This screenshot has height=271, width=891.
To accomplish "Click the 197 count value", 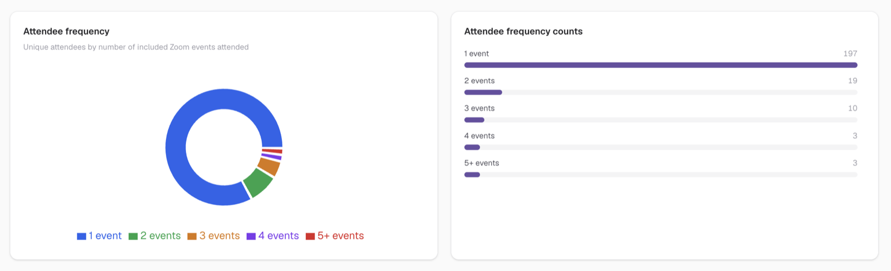I will tap(850, 53).
